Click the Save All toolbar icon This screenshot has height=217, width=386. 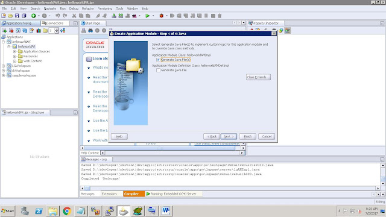click(x=24, y=16)
